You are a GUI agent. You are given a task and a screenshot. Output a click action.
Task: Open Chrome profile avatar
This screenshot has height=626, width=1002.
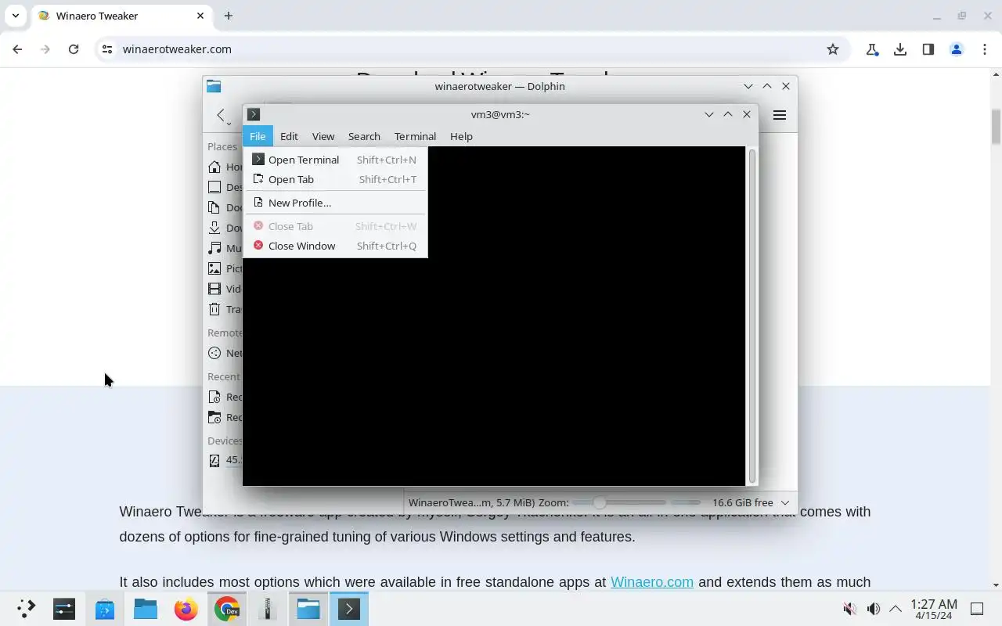957,49
